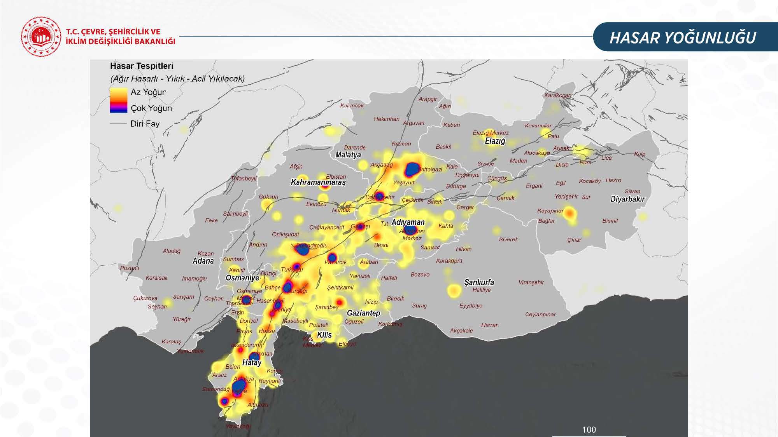
Task: Click the scale bar value 100
Action: coord(589,430)
